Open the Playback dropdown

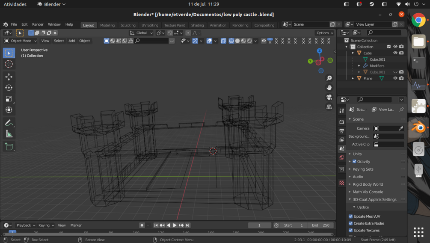tap(26, 225)
